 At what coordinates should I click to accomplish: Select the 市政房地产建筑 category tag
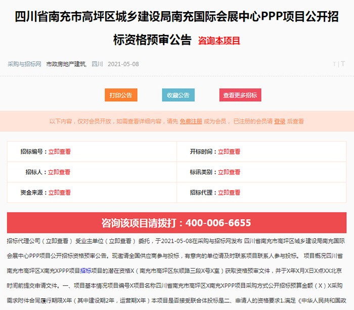click(66, 64)
